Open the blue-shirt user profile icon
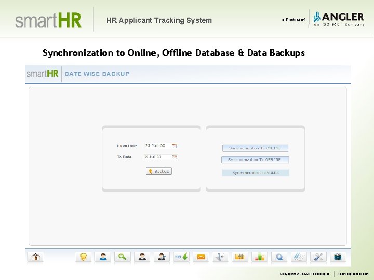 [103, 257]
